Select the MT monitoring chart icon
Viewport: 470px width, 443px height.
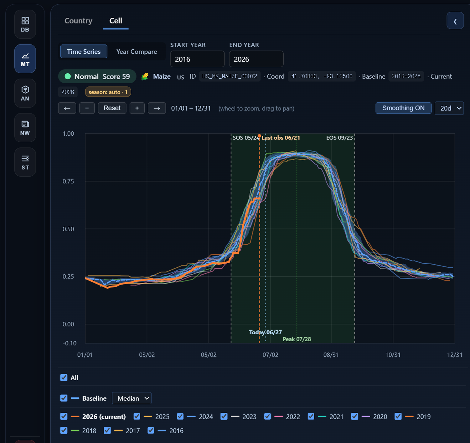tap(25, 59)
